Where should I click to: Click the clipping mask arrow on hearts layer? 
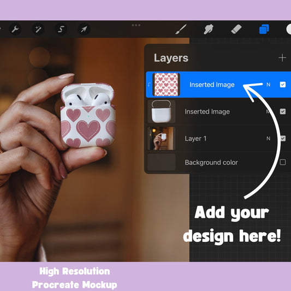(149, 85)
